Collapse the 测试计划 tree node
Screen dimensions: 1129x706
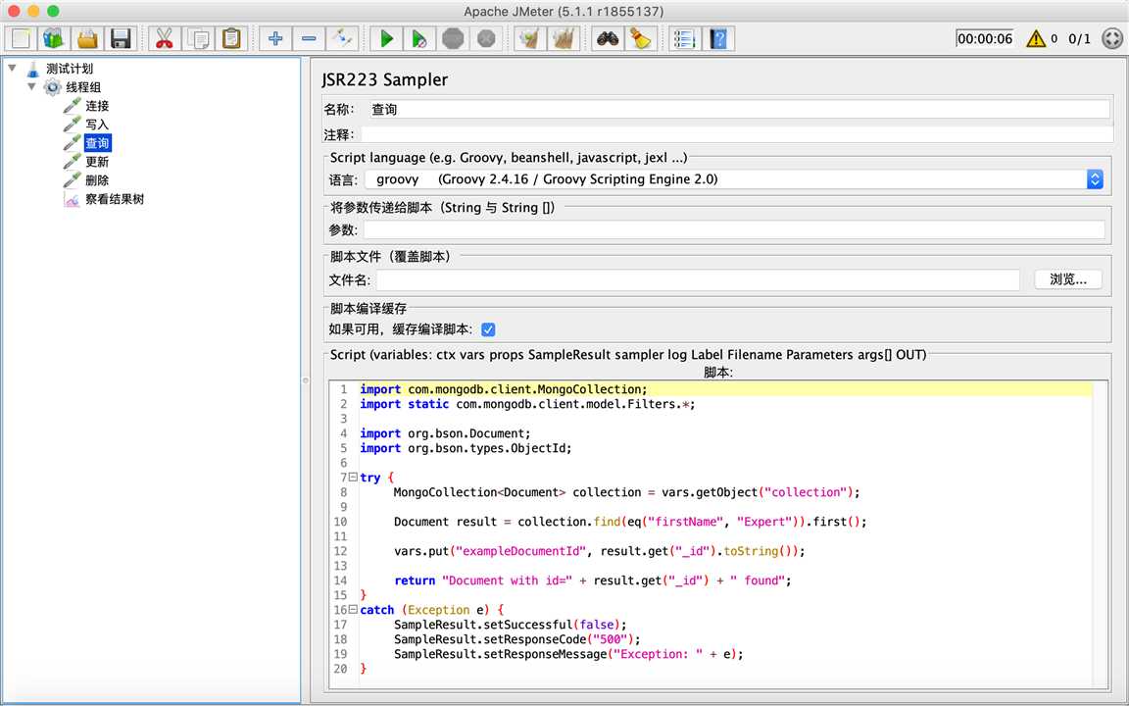12,69
